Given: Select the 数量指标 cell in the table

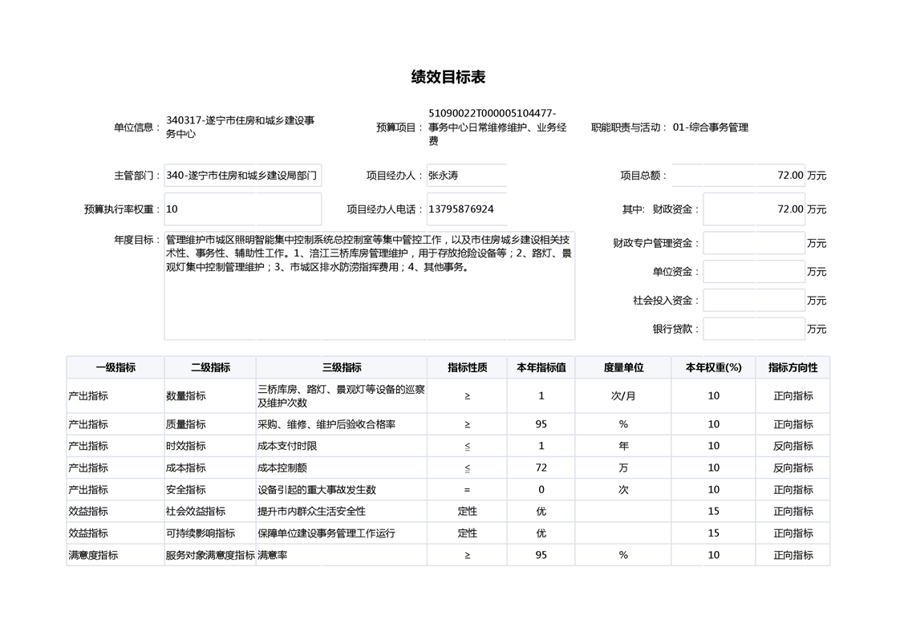Looking at the screenshot, I should [209, 396].
